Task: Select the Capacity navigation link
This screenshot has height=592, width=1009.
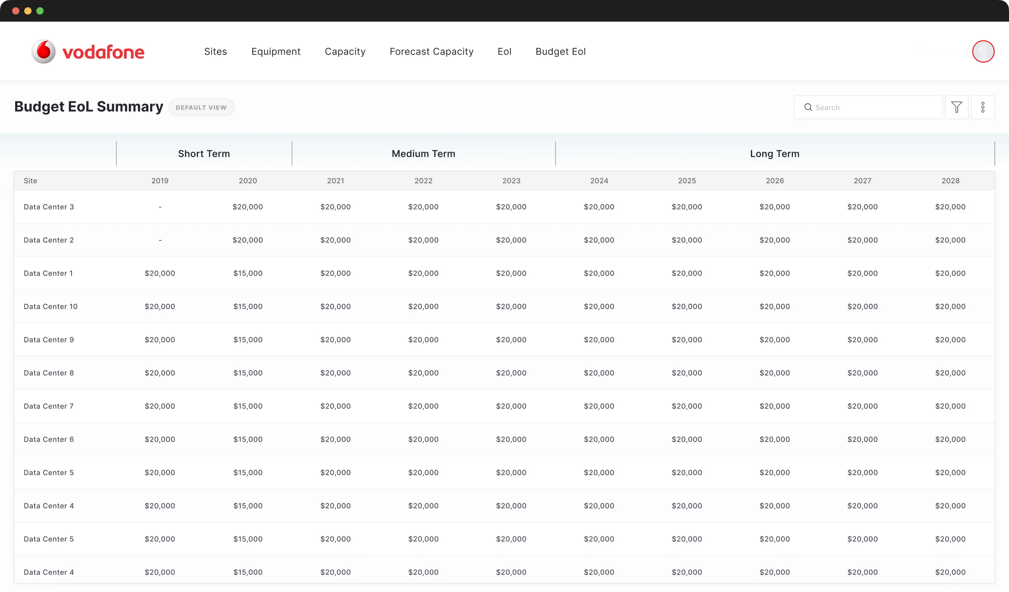Action: [345, 51]
